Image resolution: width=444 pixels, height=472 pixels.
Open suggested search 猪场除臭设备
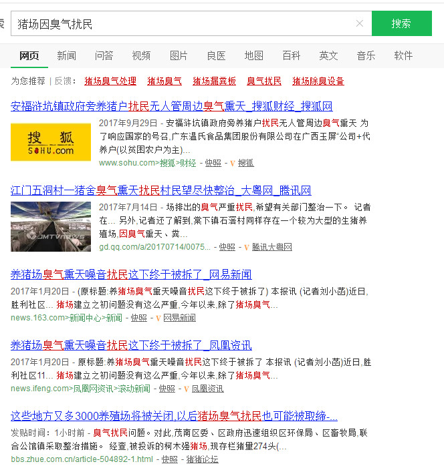pyautogui.click(x=318, y=81)
